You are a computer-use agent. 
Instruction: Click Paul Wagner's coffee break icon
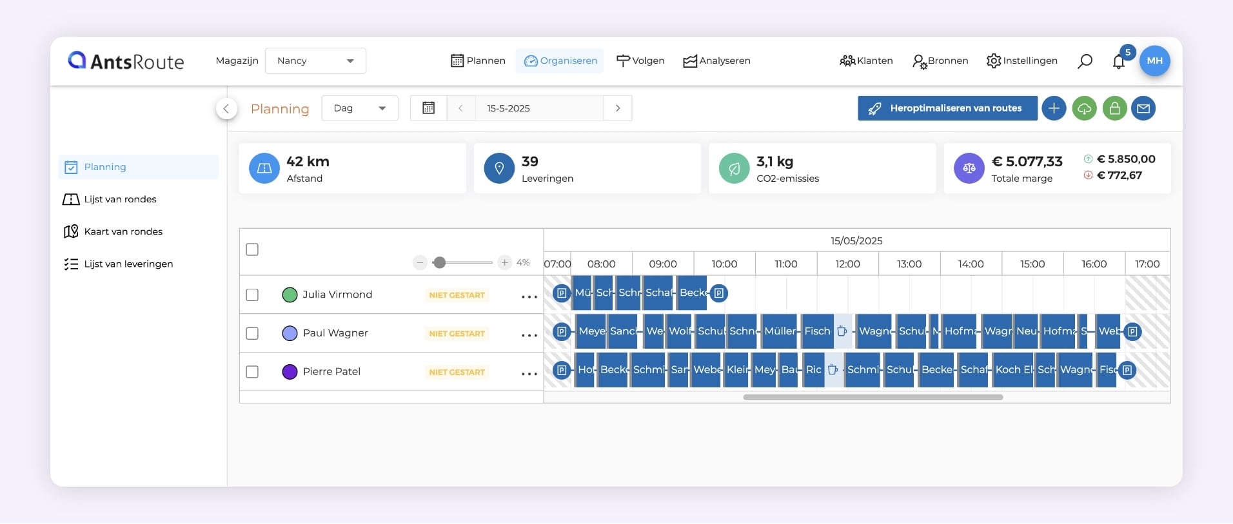[842, 331]
